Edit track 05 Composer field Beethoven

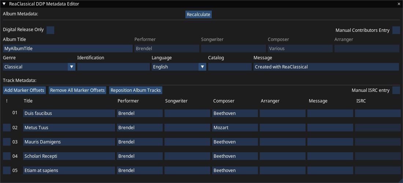click(235, 170)
